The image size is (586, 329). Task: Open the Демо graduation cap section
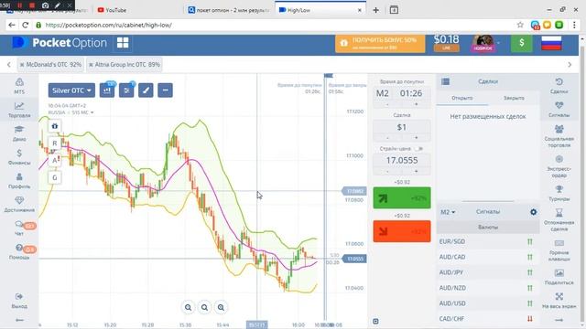coord(19,133)
